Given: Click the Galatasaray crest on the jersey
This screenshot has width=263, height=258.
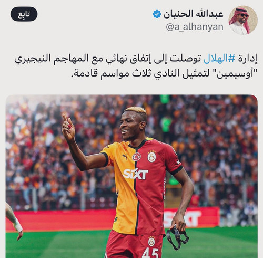Looking at the screenshot, I should click(x=151, y=156).
